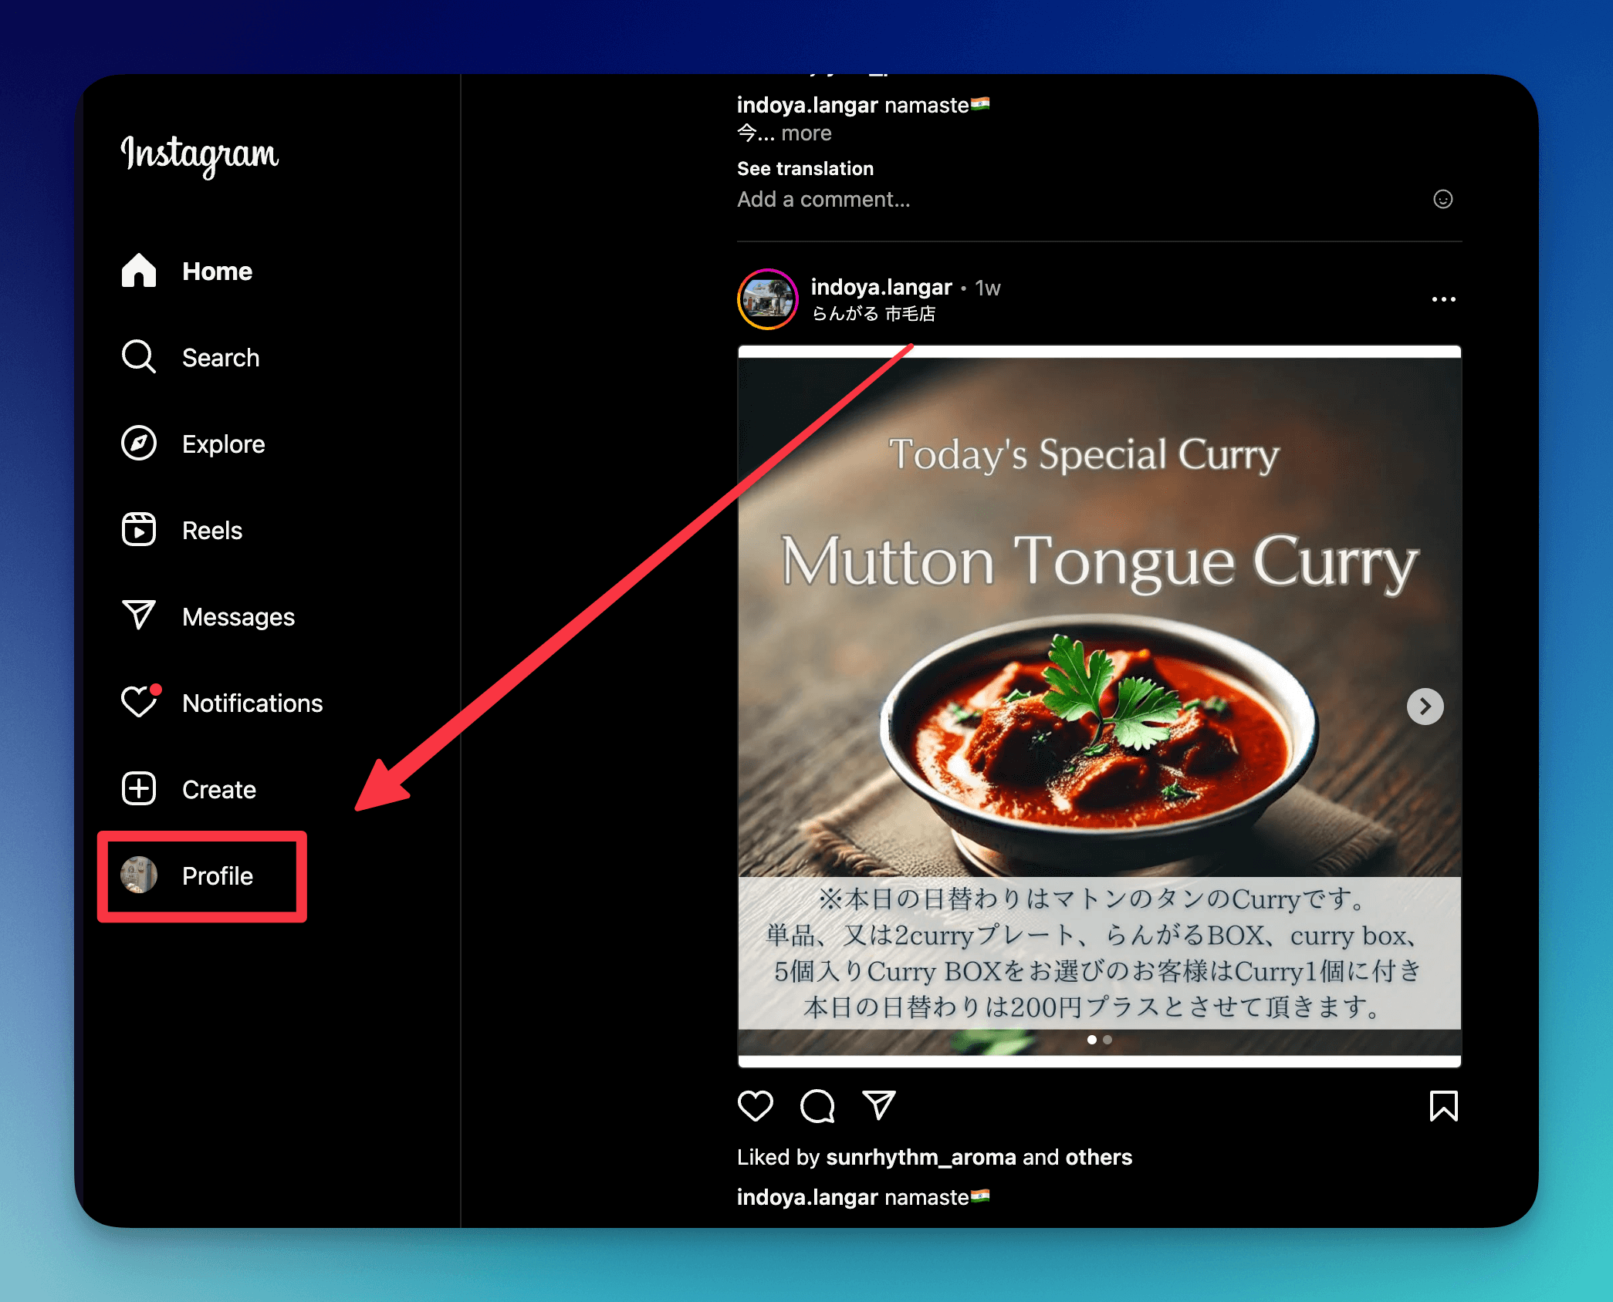Click the indoya.langar profile picture
1613x1302 pixels.
pyautogui.click(x=768, y=298)
